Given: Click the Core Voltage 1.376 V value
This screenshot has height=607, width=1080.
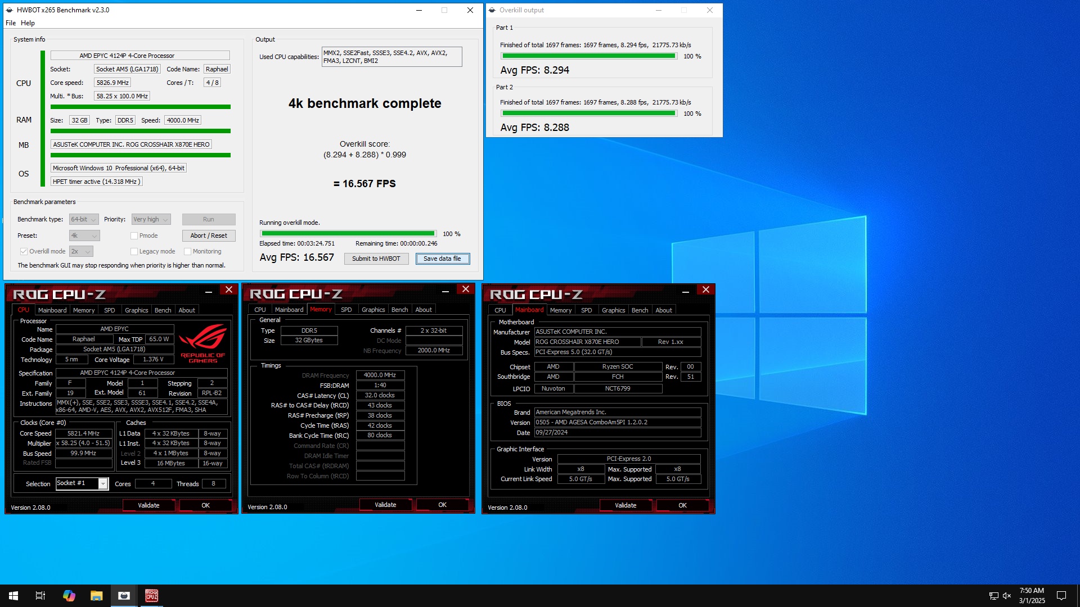Looking at the screenshot, I should (x=153, y=359).
